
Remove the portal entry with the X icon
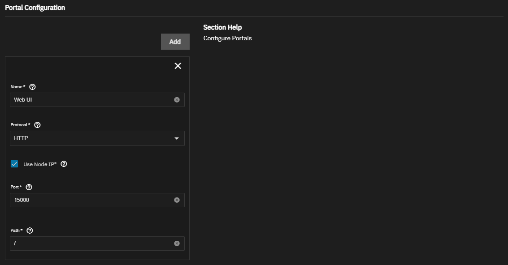(x=178, y=66)
